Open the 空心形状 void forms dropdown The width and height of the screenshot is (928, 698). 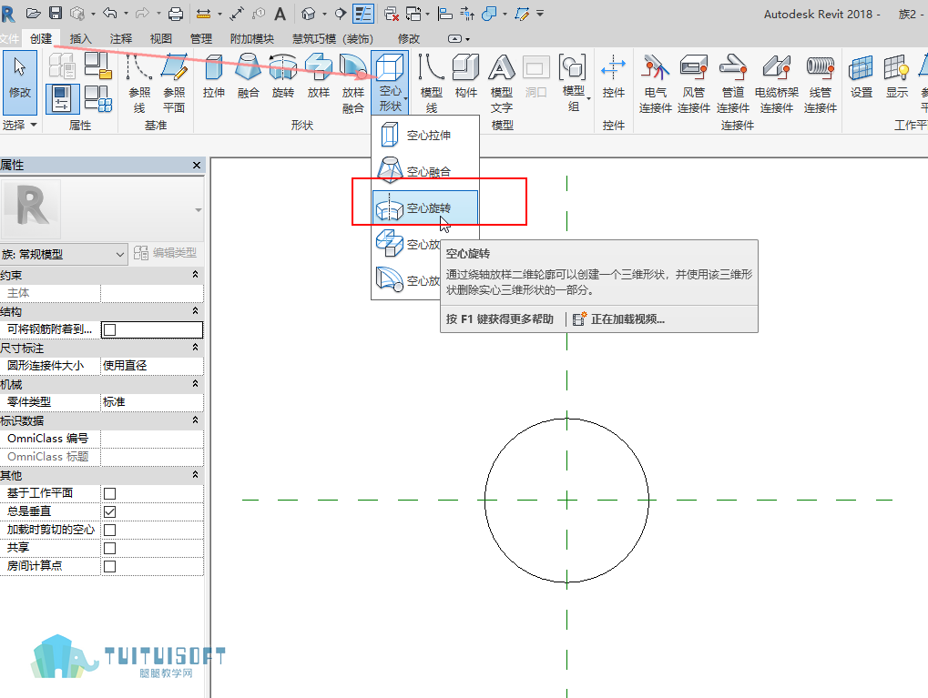point(390,82)
